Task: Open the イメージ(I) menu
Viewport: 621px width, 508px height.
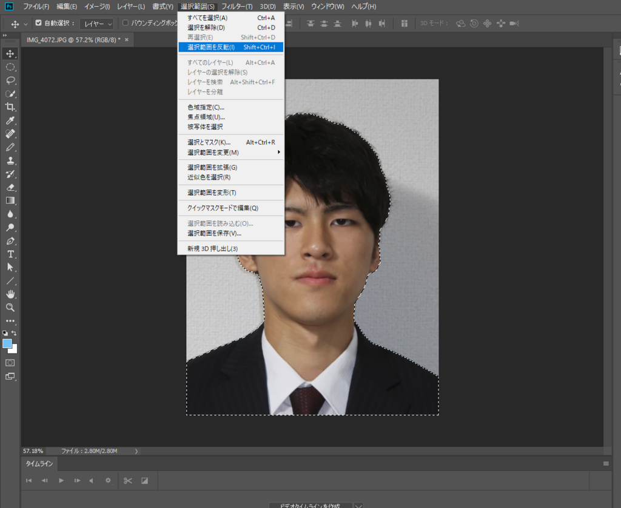Action: [x=96, y=7]
